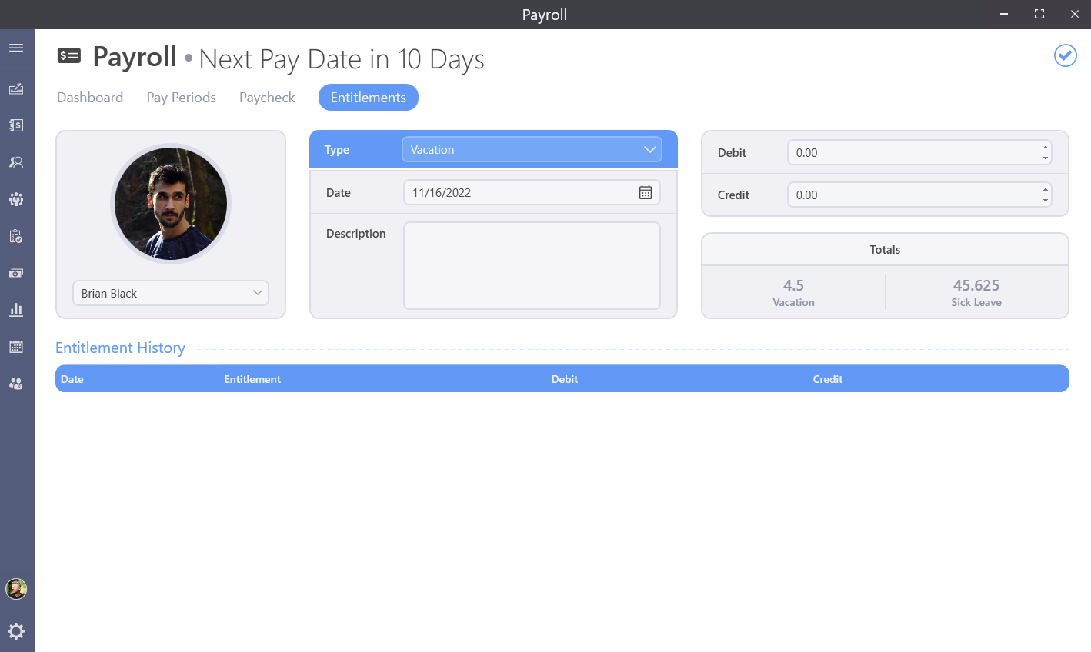The image size is (1091, 652).
Task: Sort history by the Entitlement column header
Action: (252, 379)
